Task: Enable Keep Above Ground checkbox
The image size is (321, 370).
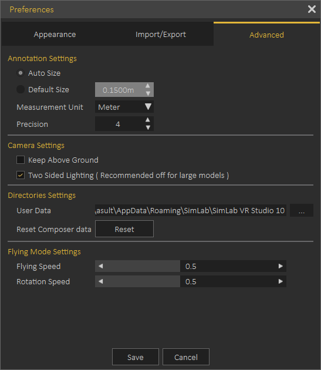Action: pos(21,160)
